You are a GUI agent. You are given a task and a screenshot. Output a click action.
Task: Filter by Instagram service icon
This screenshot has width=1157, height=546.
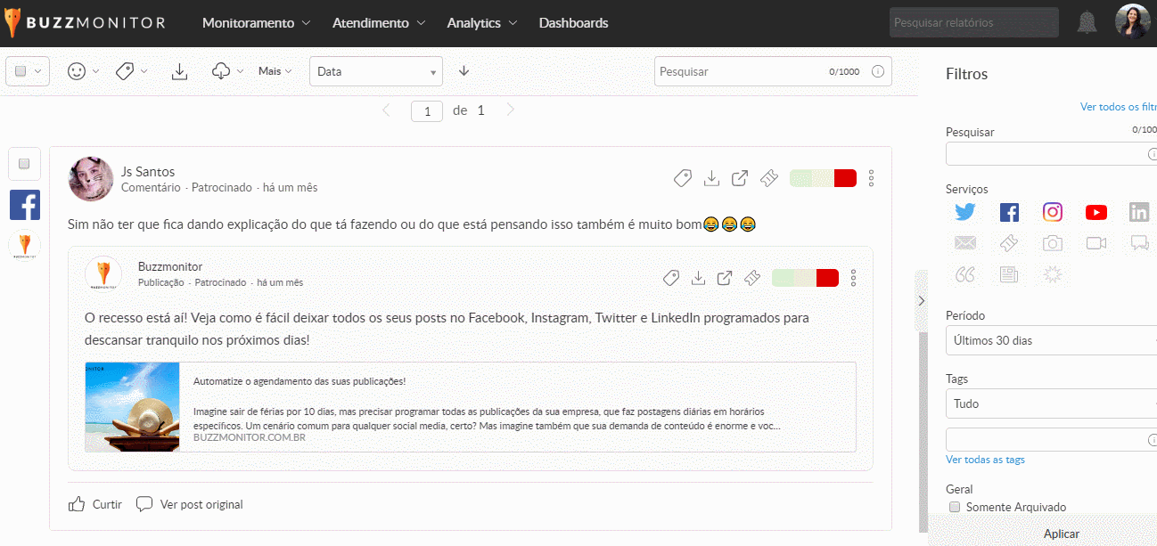[1053, 212]
